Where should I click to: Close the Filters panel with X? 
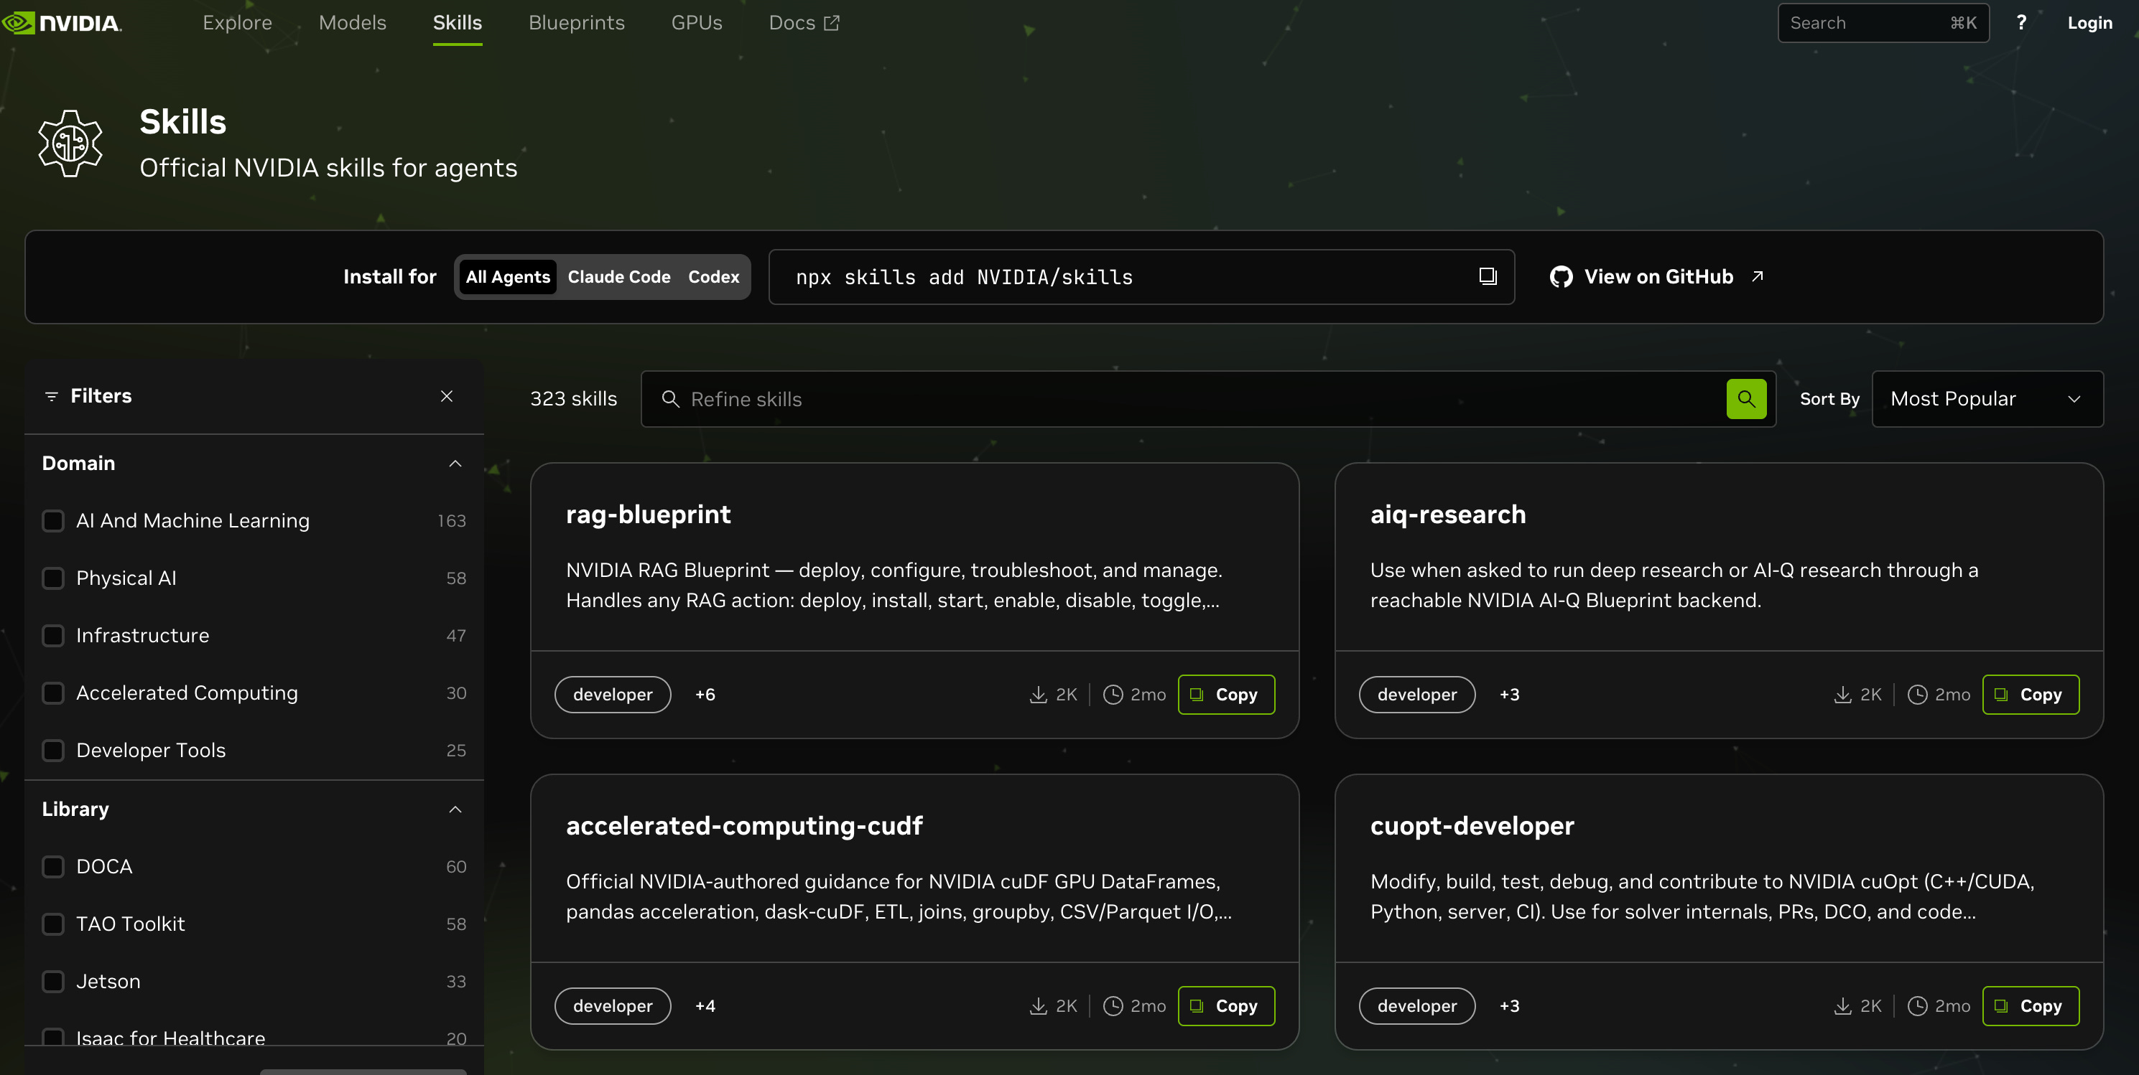[x=447, y=395]
